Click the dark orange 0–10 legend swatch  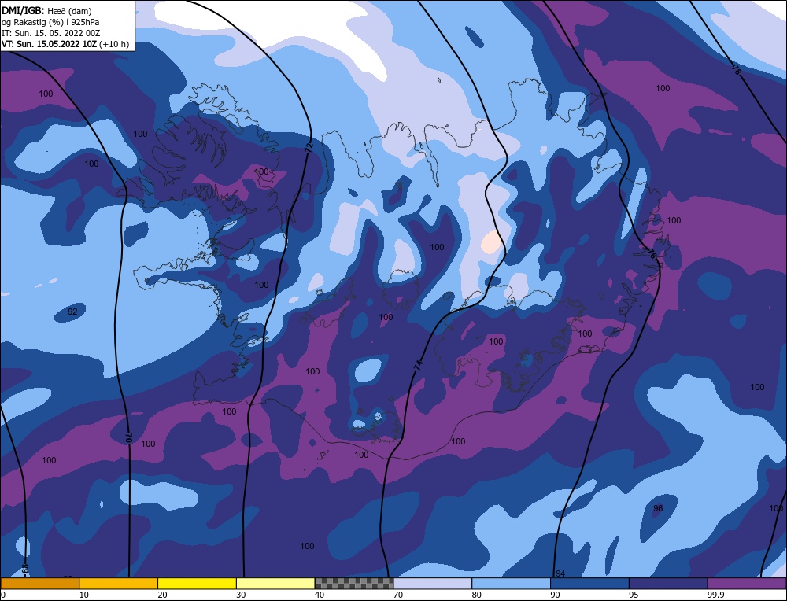click(39, 584)
